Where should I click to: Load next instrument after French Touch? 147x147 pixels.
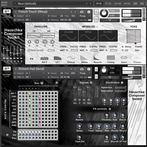tap(76, 12)
